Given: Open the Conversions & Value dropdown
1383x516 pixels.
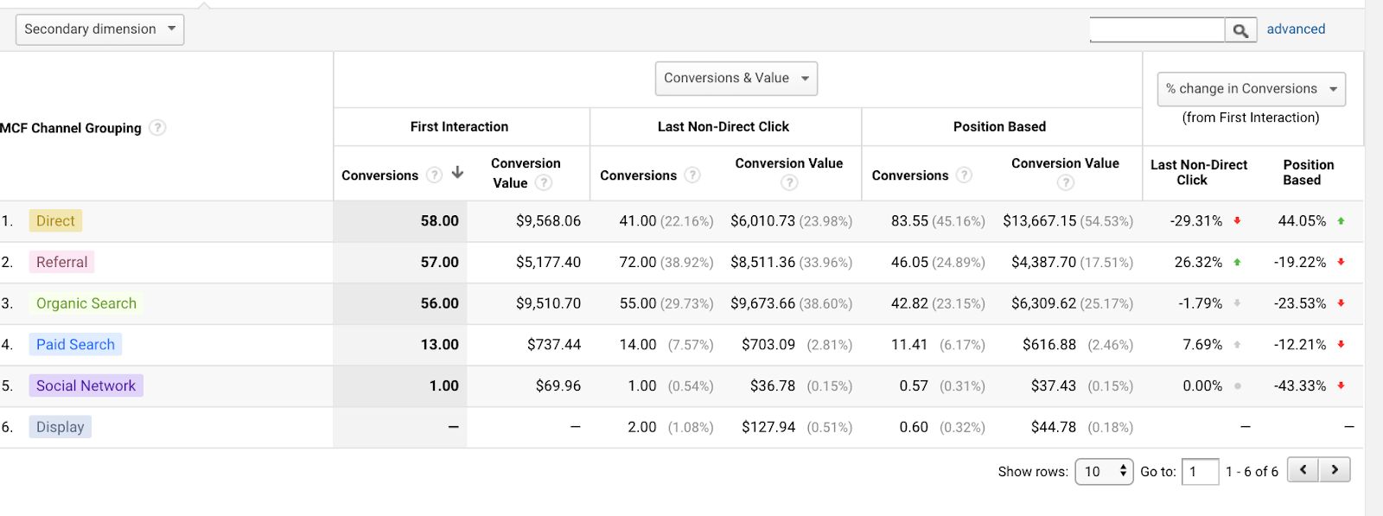Looking at the screenshot, I should tap(736, 78).
